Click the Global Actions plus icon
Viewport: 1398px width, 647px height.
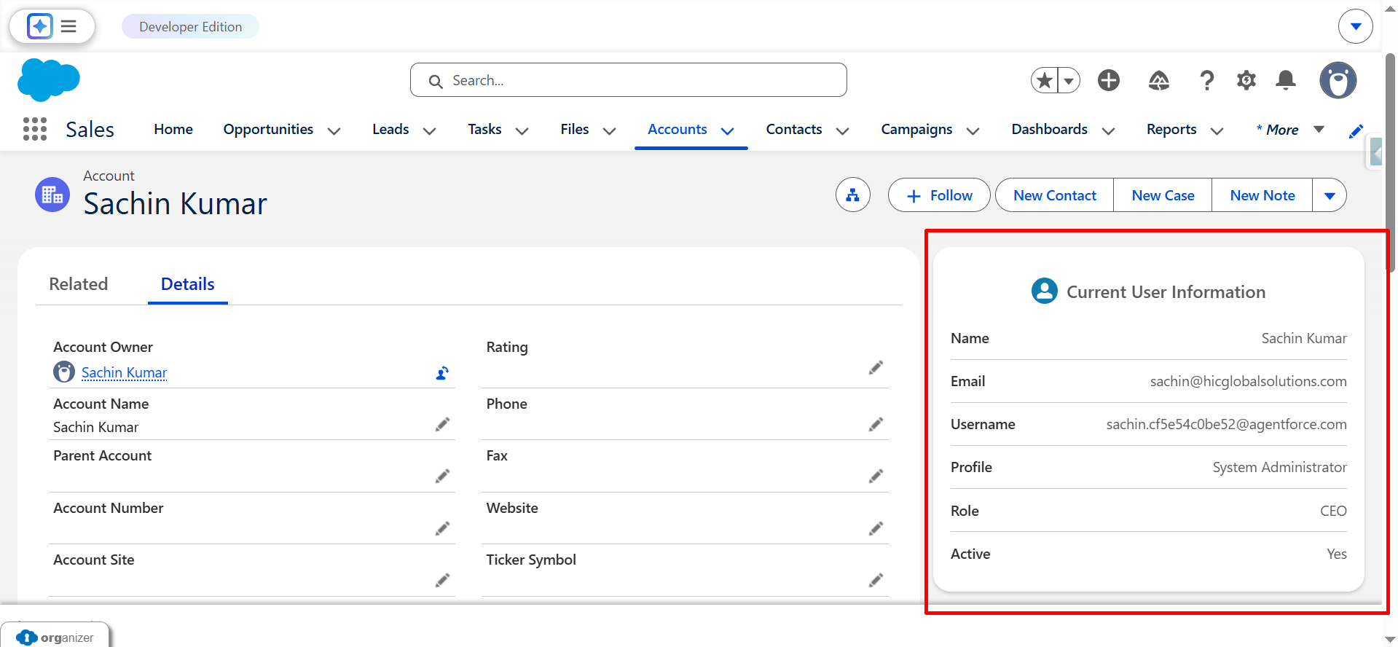tap(1109, 80)
